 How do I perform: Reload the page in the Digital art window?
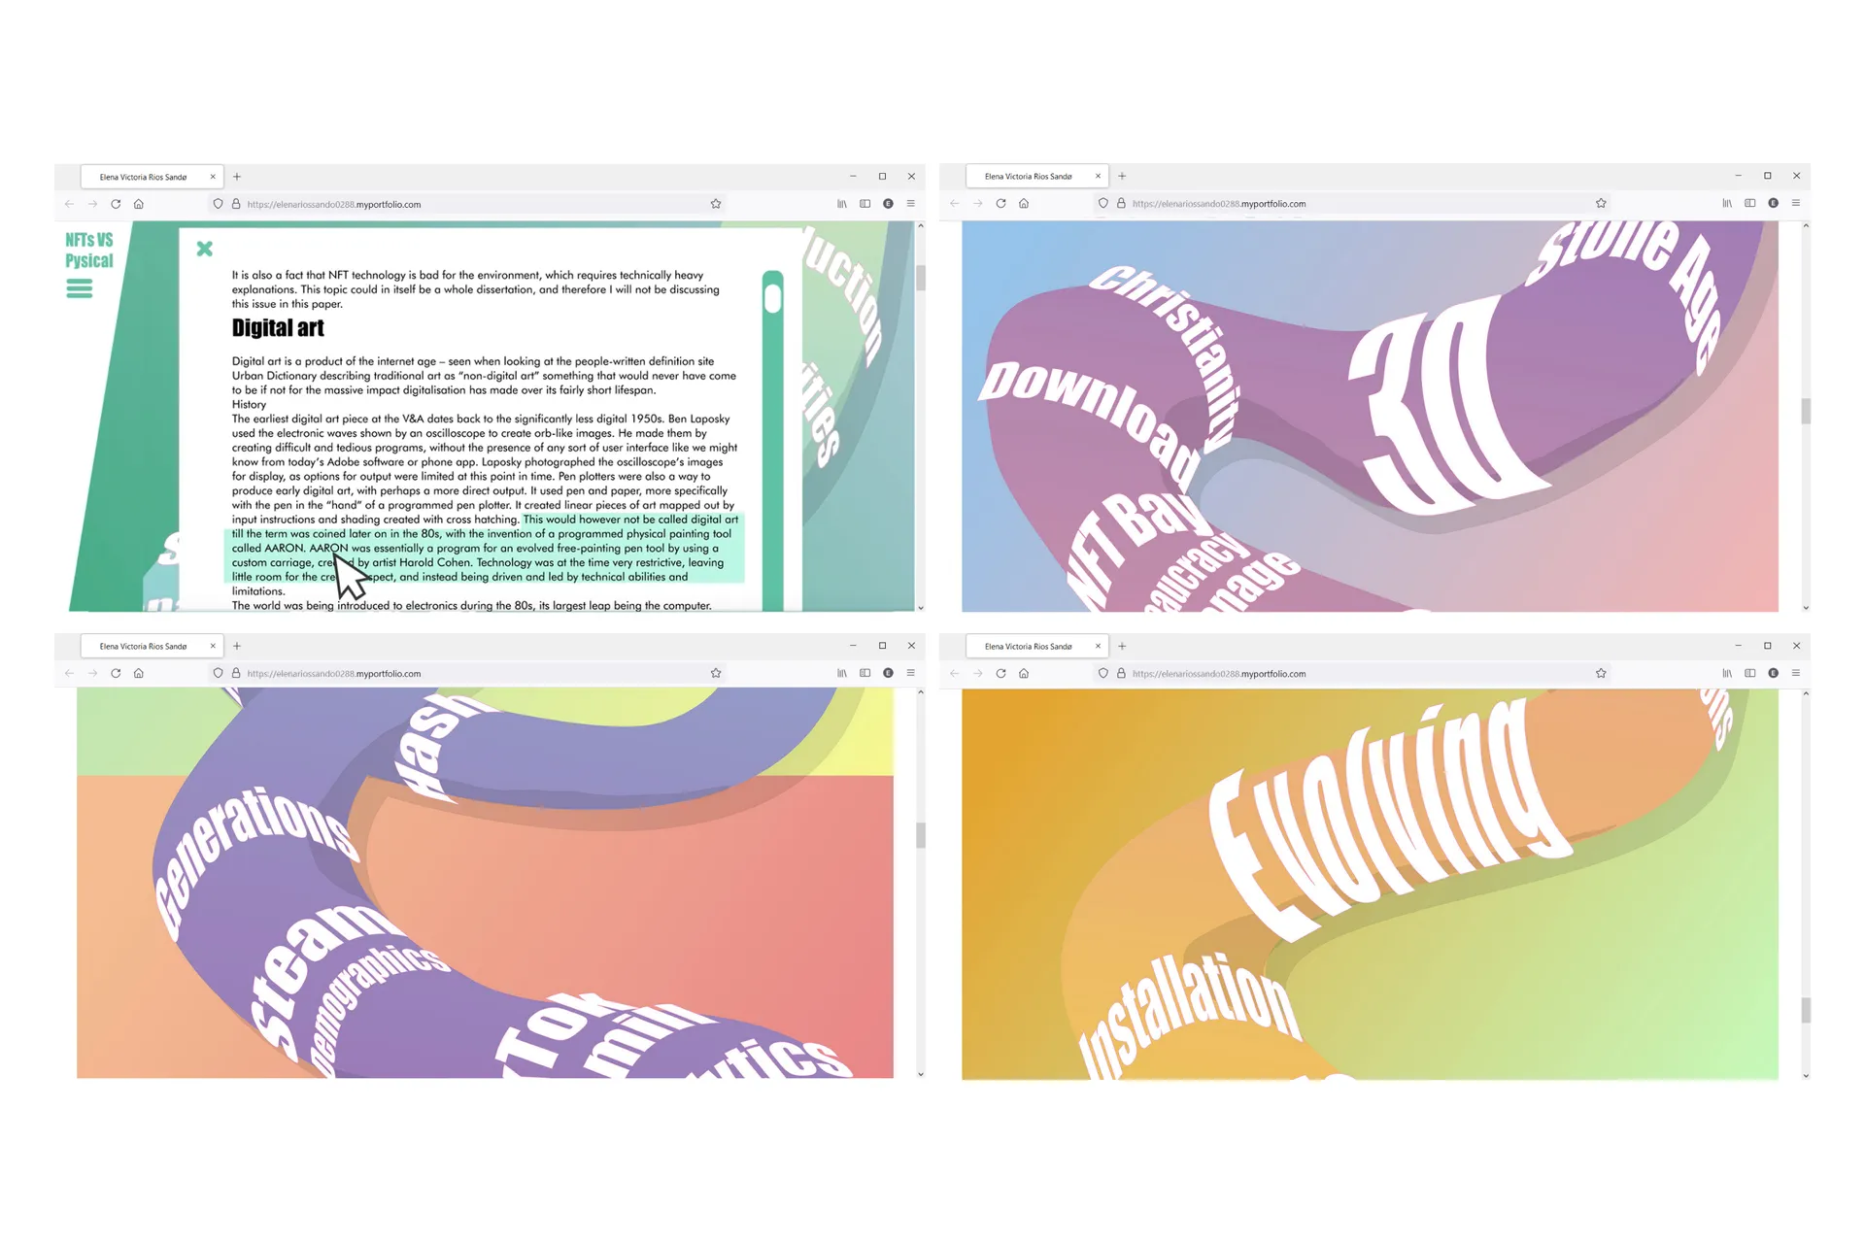pos(116,204)
